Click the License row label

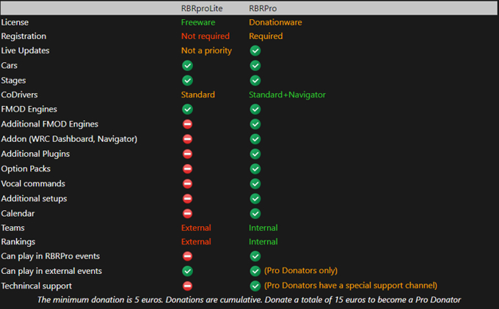pos(15,22)
